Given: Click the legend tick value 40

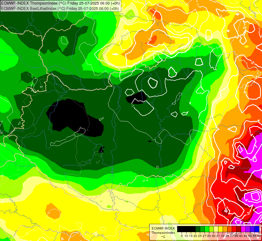Looking at the screenshot, I should point(241,236).
